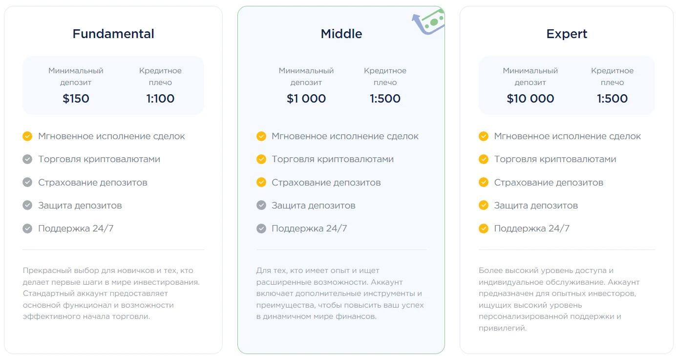The width and height of the screenshot is (678, 356).
Task: Click yellow check beside Middle's Страхование депозитов
Action: (x=261, y=182)
